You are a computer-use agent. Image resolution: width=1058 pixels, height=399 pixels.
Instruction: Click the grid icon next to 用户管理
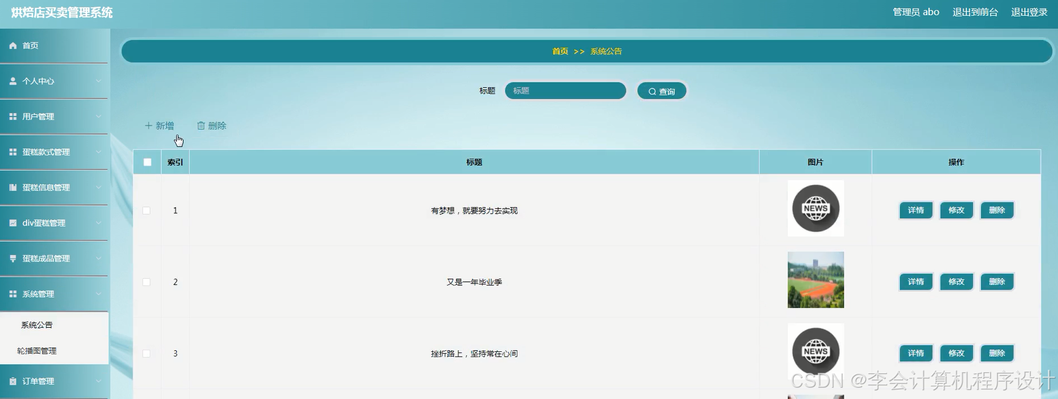coord(13,116)
